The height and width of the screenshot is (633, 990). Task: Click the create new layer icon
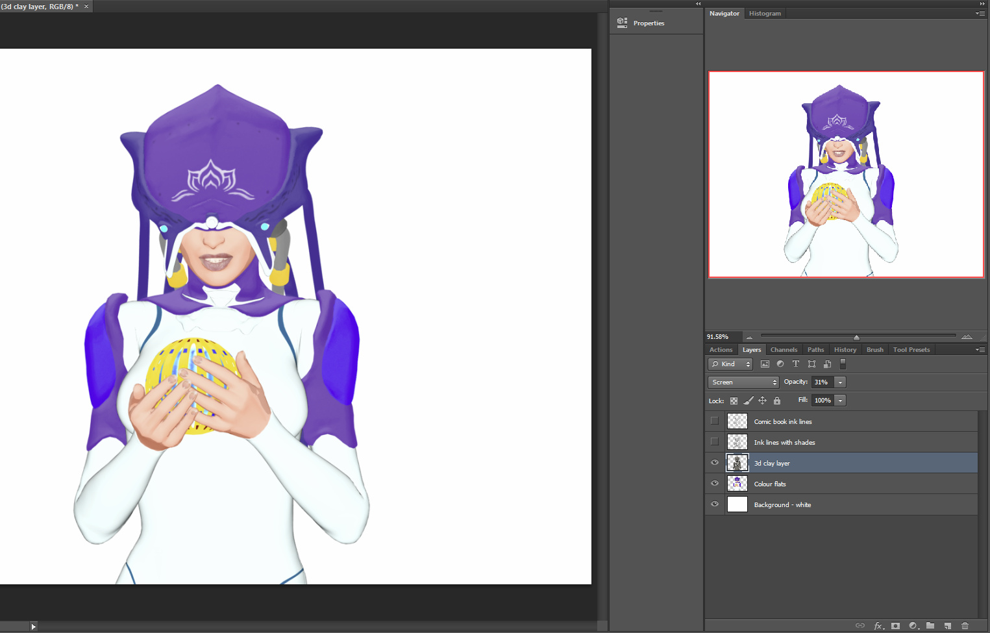[x=948, y=626]
